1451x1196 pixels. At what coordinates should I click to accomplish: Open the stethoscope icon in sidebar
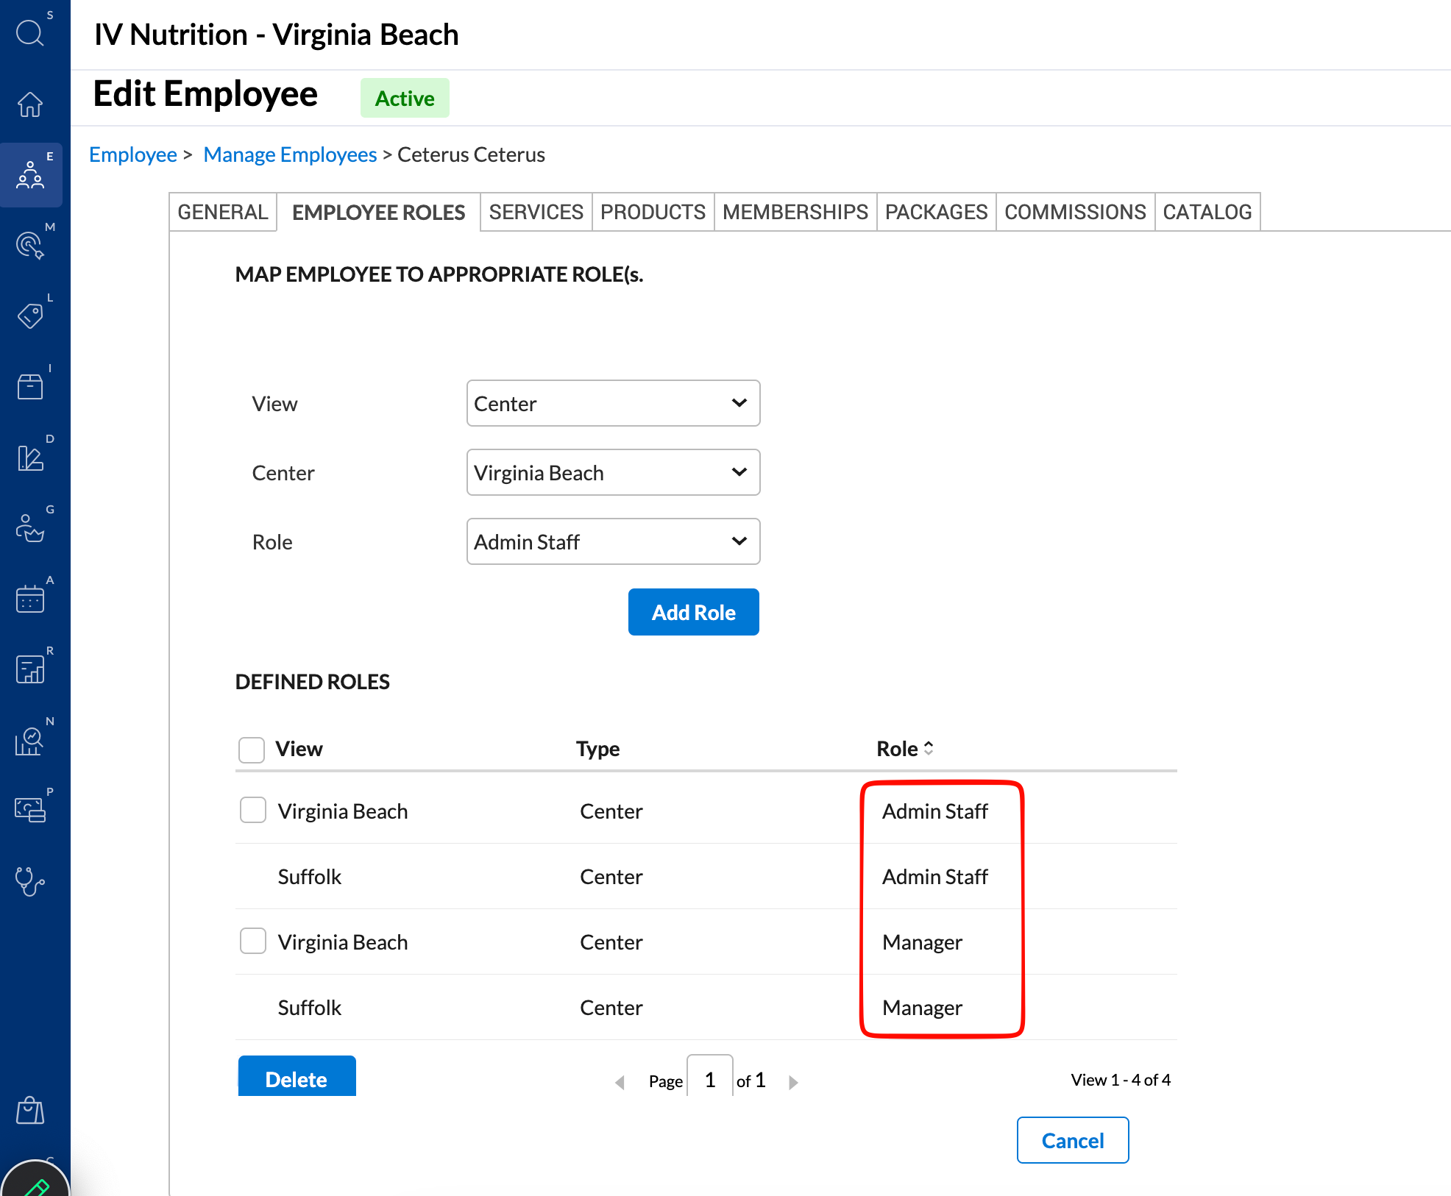pyautogui.click(x=30, y=880)
